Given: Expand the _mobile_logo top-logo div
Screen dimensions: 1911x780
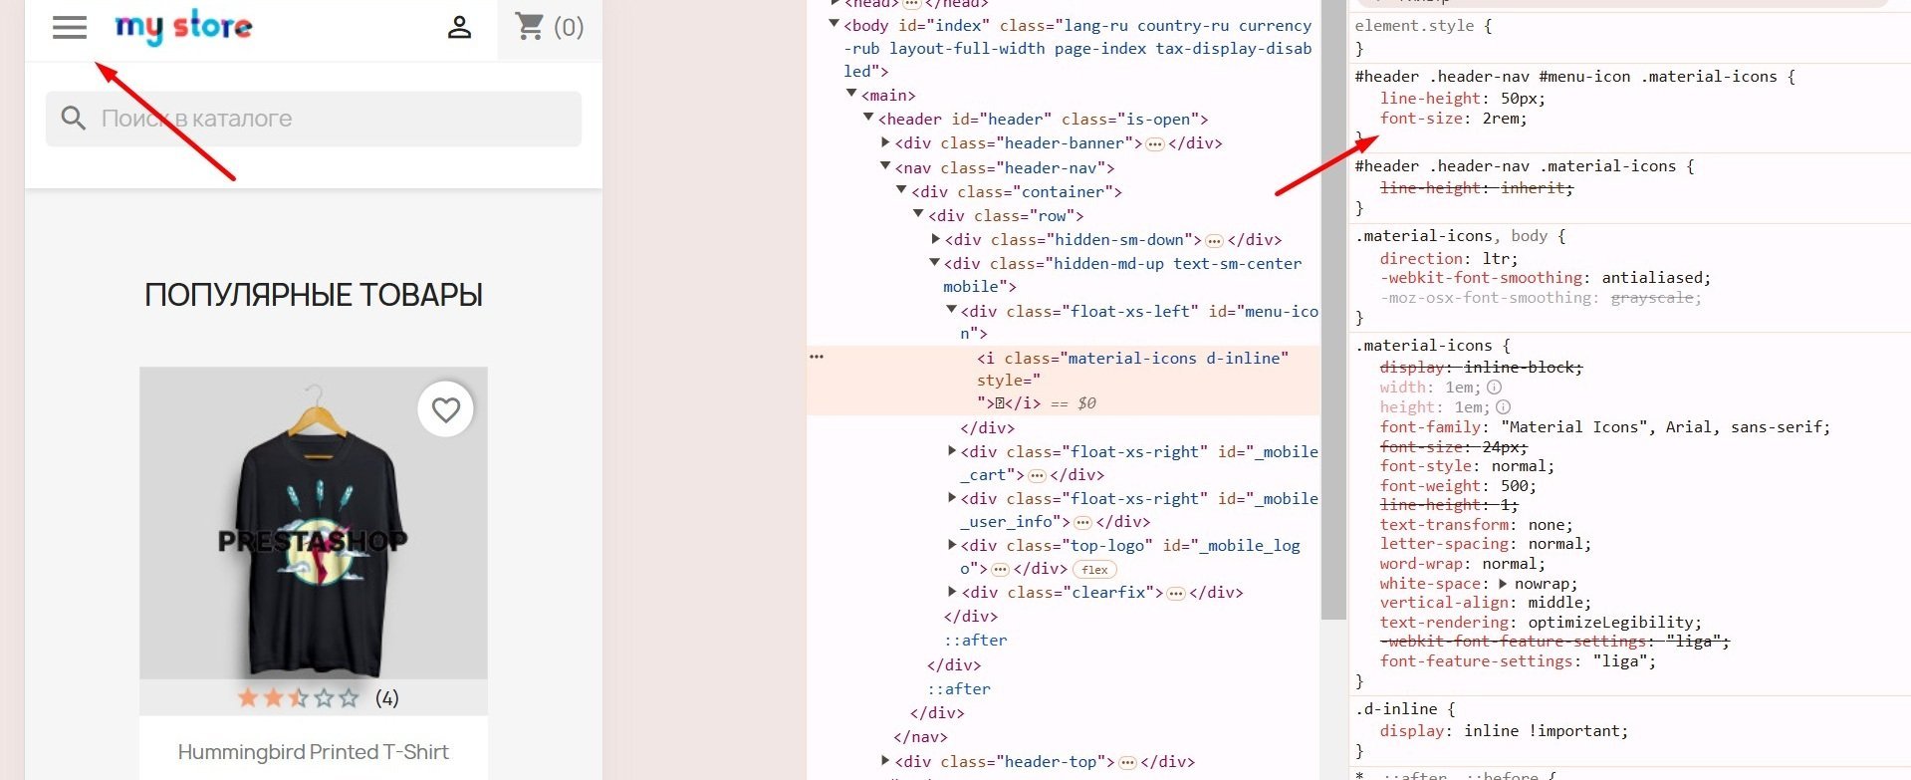Looking at the screenshot, I should pos(951,545).
